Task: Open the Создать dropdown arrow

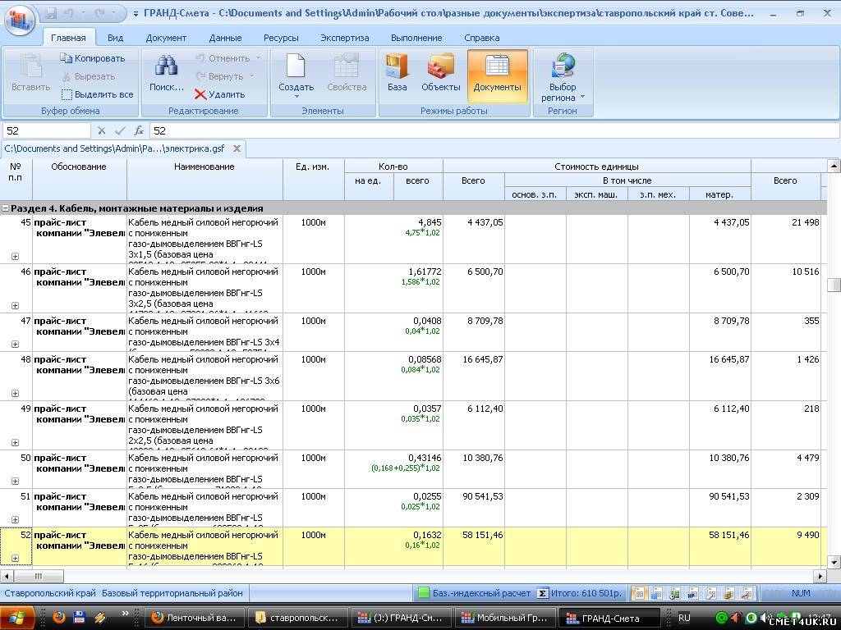Action: click(x=296, y=97)
